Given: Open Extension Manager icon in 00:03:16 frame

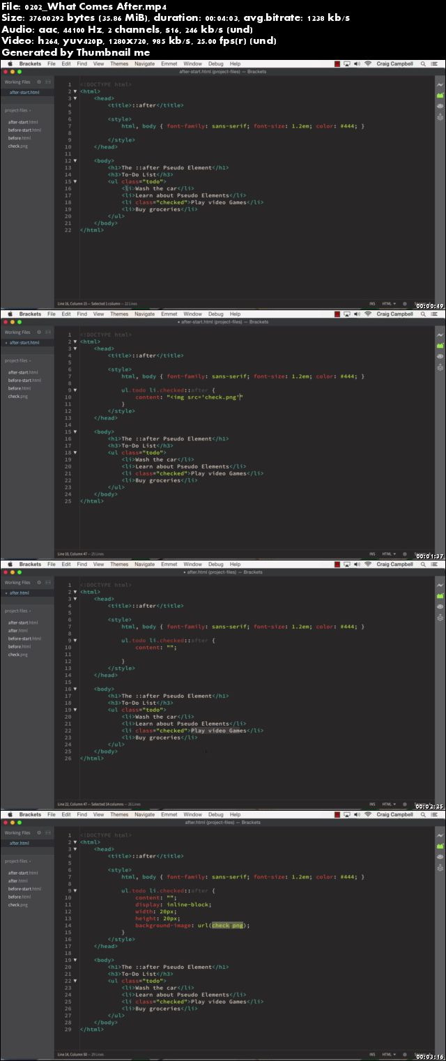Looking at the screenshot, I should tap(440, 846).
